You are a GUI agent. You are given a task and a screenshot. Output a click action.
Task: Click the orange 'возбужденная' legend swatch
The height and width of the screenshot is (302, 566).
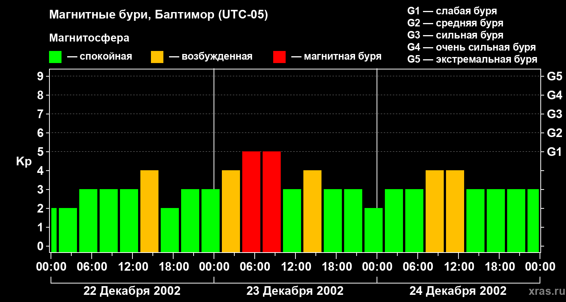coord(157,57)
